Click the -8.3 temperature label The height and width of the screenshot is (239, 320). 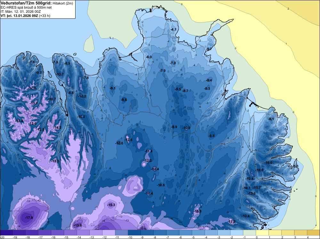[207, 89]
